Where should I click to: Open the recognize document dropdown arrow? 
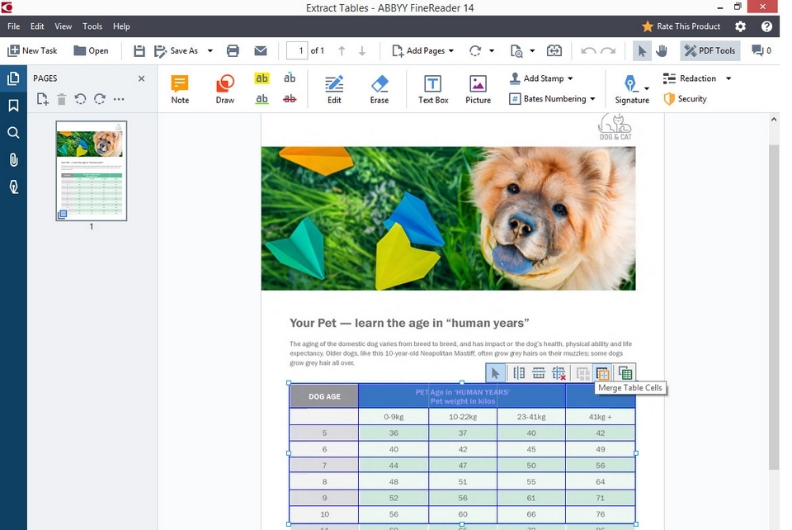(532, 50)
